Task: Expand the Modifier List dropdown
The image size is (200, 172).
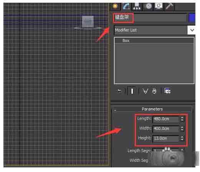Action: pos(192,30)
